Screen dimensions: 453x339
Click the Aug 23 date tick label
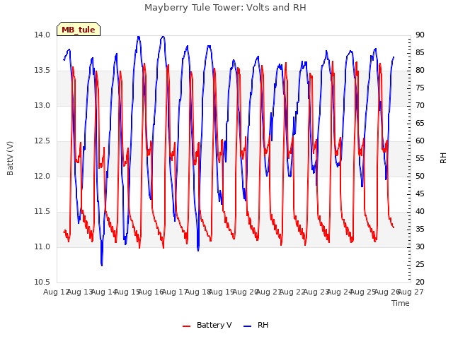point(316,292)
